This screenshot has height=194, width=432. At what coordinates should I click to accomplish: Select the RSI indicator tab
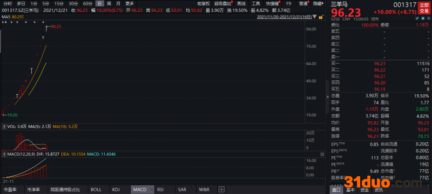[x=160, y=190]
